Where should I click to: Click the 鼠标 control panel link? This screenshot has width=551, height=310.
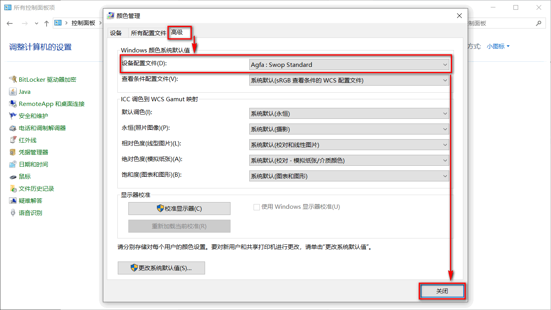click(x=25, y=176)
